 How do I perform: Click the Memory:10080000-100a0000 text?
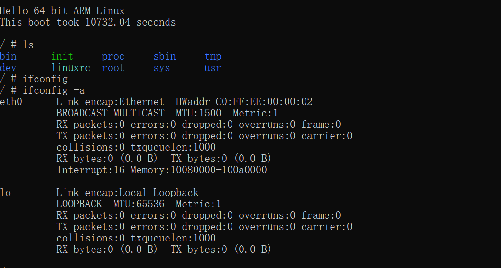click(198, 170)
